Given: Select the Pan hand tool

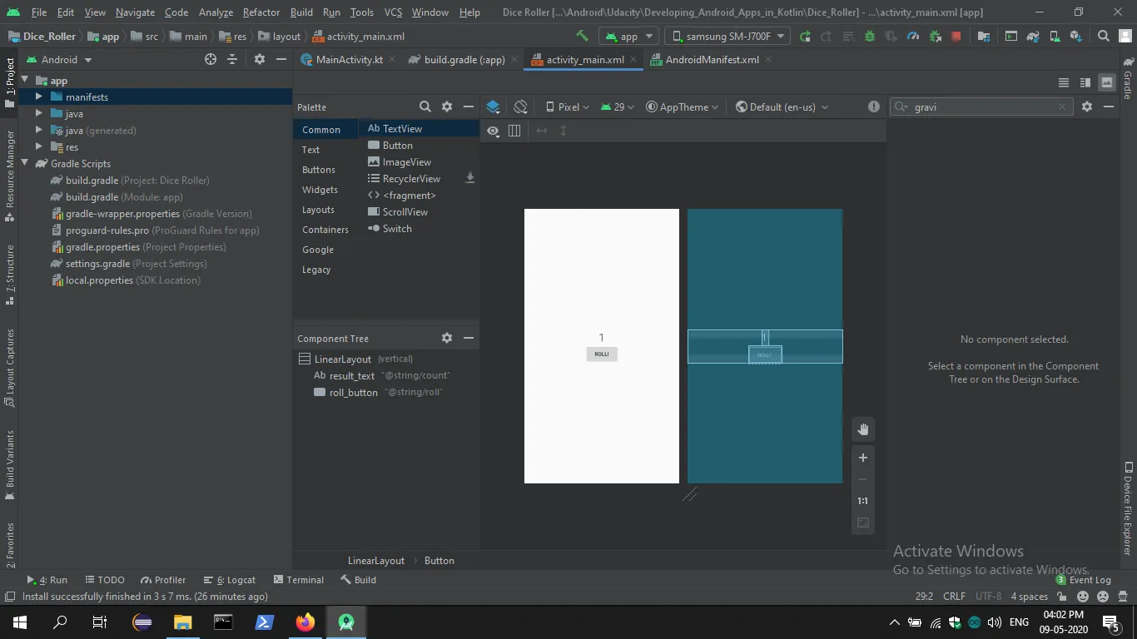Looking at the screenshot, I should (x=863, y=429).
